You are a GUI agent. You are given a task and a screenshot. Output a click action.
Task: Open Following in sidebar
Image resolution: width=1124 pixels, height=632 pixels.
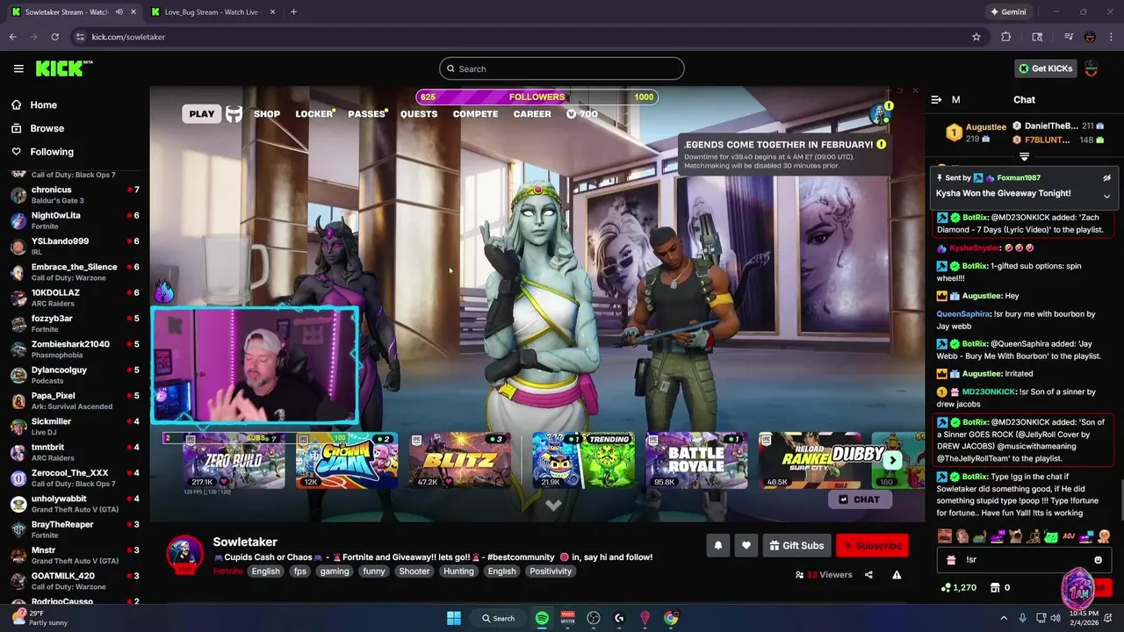click(x=52, y=152)
